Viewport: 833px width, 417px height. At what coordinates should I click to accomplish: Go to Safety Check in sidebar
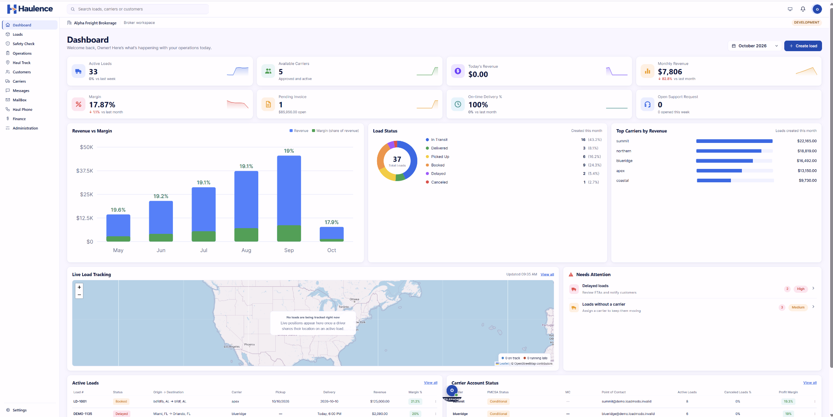(x=30, y=44)
